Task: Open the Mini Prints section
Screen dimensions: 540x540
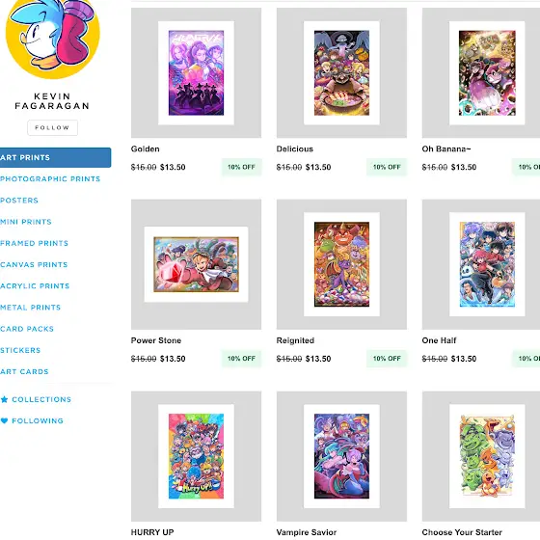Action: [26, 222]
